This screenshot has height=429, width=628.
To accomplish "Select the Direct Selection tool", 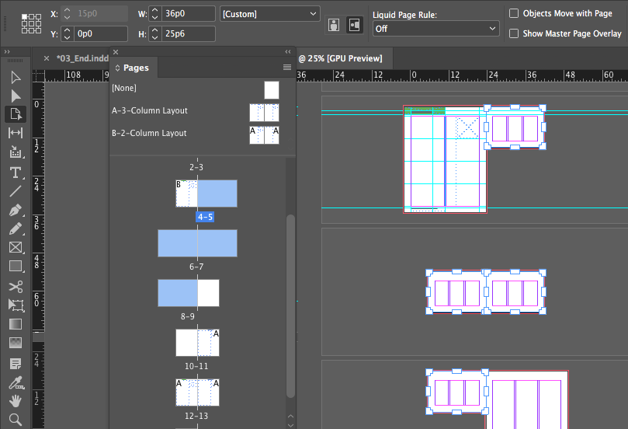I will coord(16,96).
